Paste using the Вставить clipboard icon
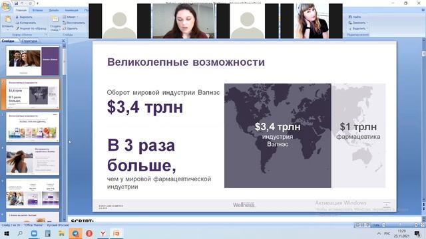This screenshot has height=239, width=426. (x=8, y=19)
